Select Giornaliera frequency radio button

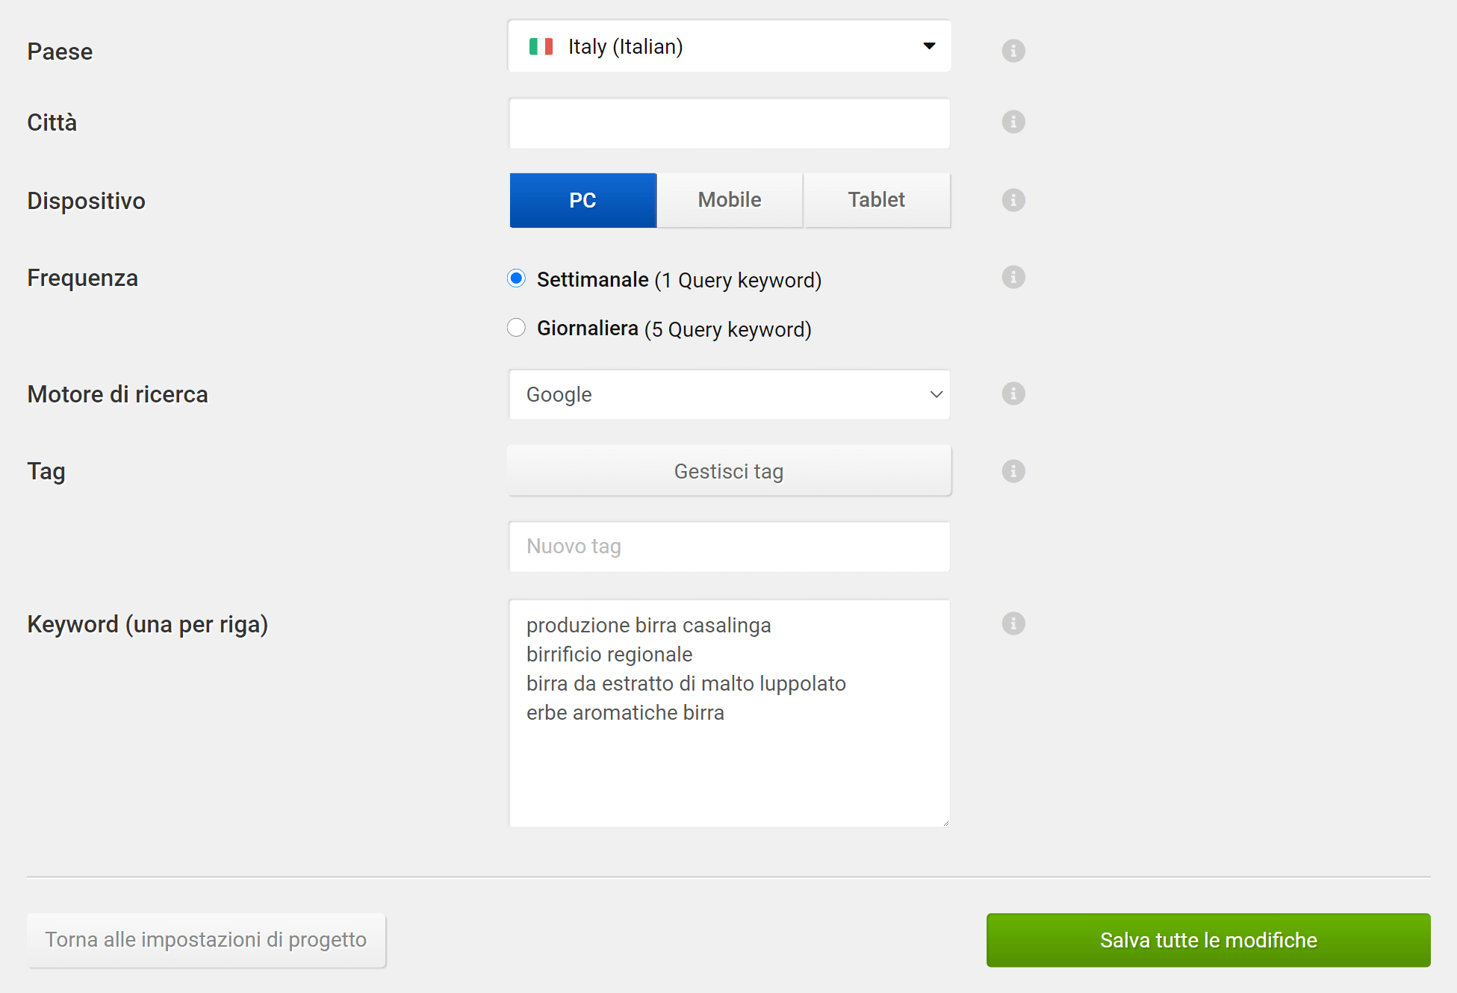point(516,328)
